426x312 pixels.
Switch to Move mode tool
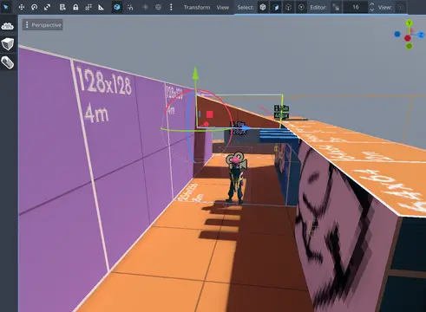pos(22,7)
